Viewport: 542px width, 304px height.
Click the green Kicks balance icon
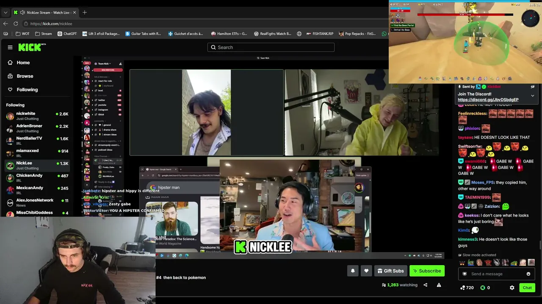(x=483, y=288)
